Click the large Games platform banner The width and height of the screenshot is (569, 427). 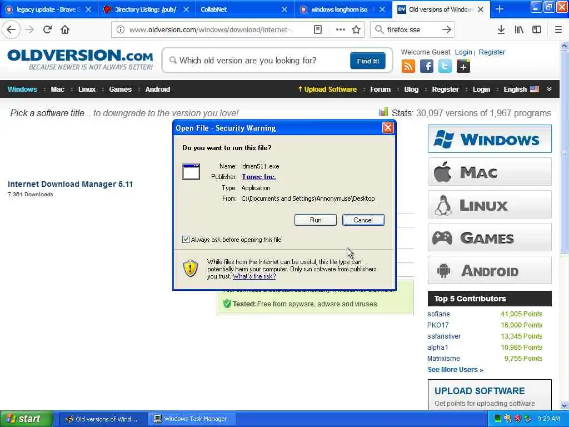coord(490,237)
